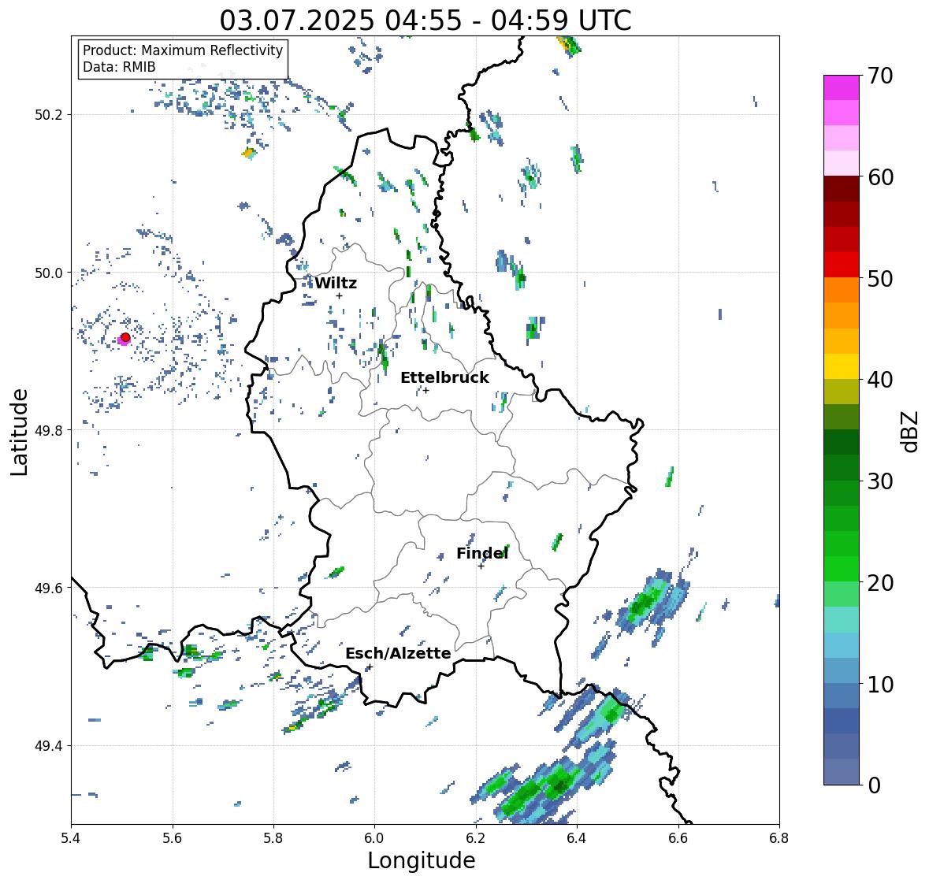929x880 pixels.
Task: Click the Ettelbruck station label
Action: click(x=444, y=377)
